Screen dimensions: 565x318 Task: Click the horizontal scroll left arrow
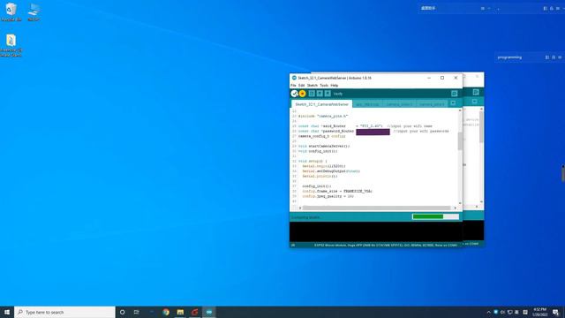(x=300, y=208)
